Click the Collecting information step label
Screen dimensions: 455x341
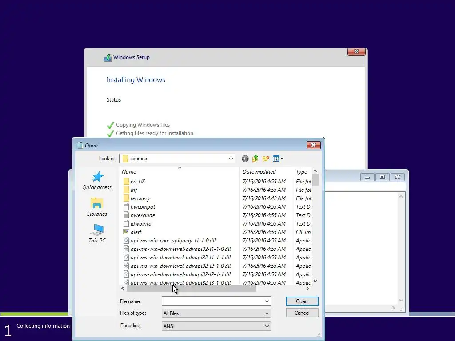(x=43, y=326)
